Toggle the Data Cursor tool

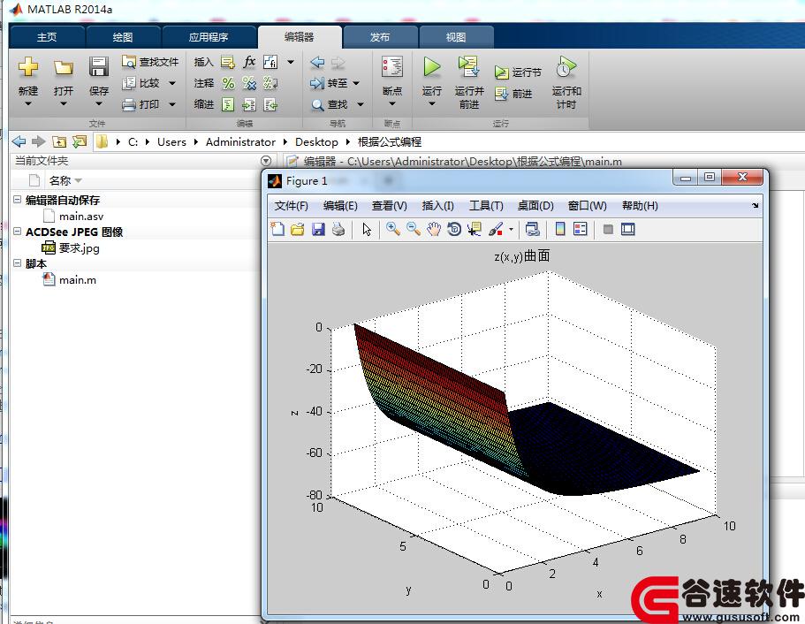[x=475, y=229]
